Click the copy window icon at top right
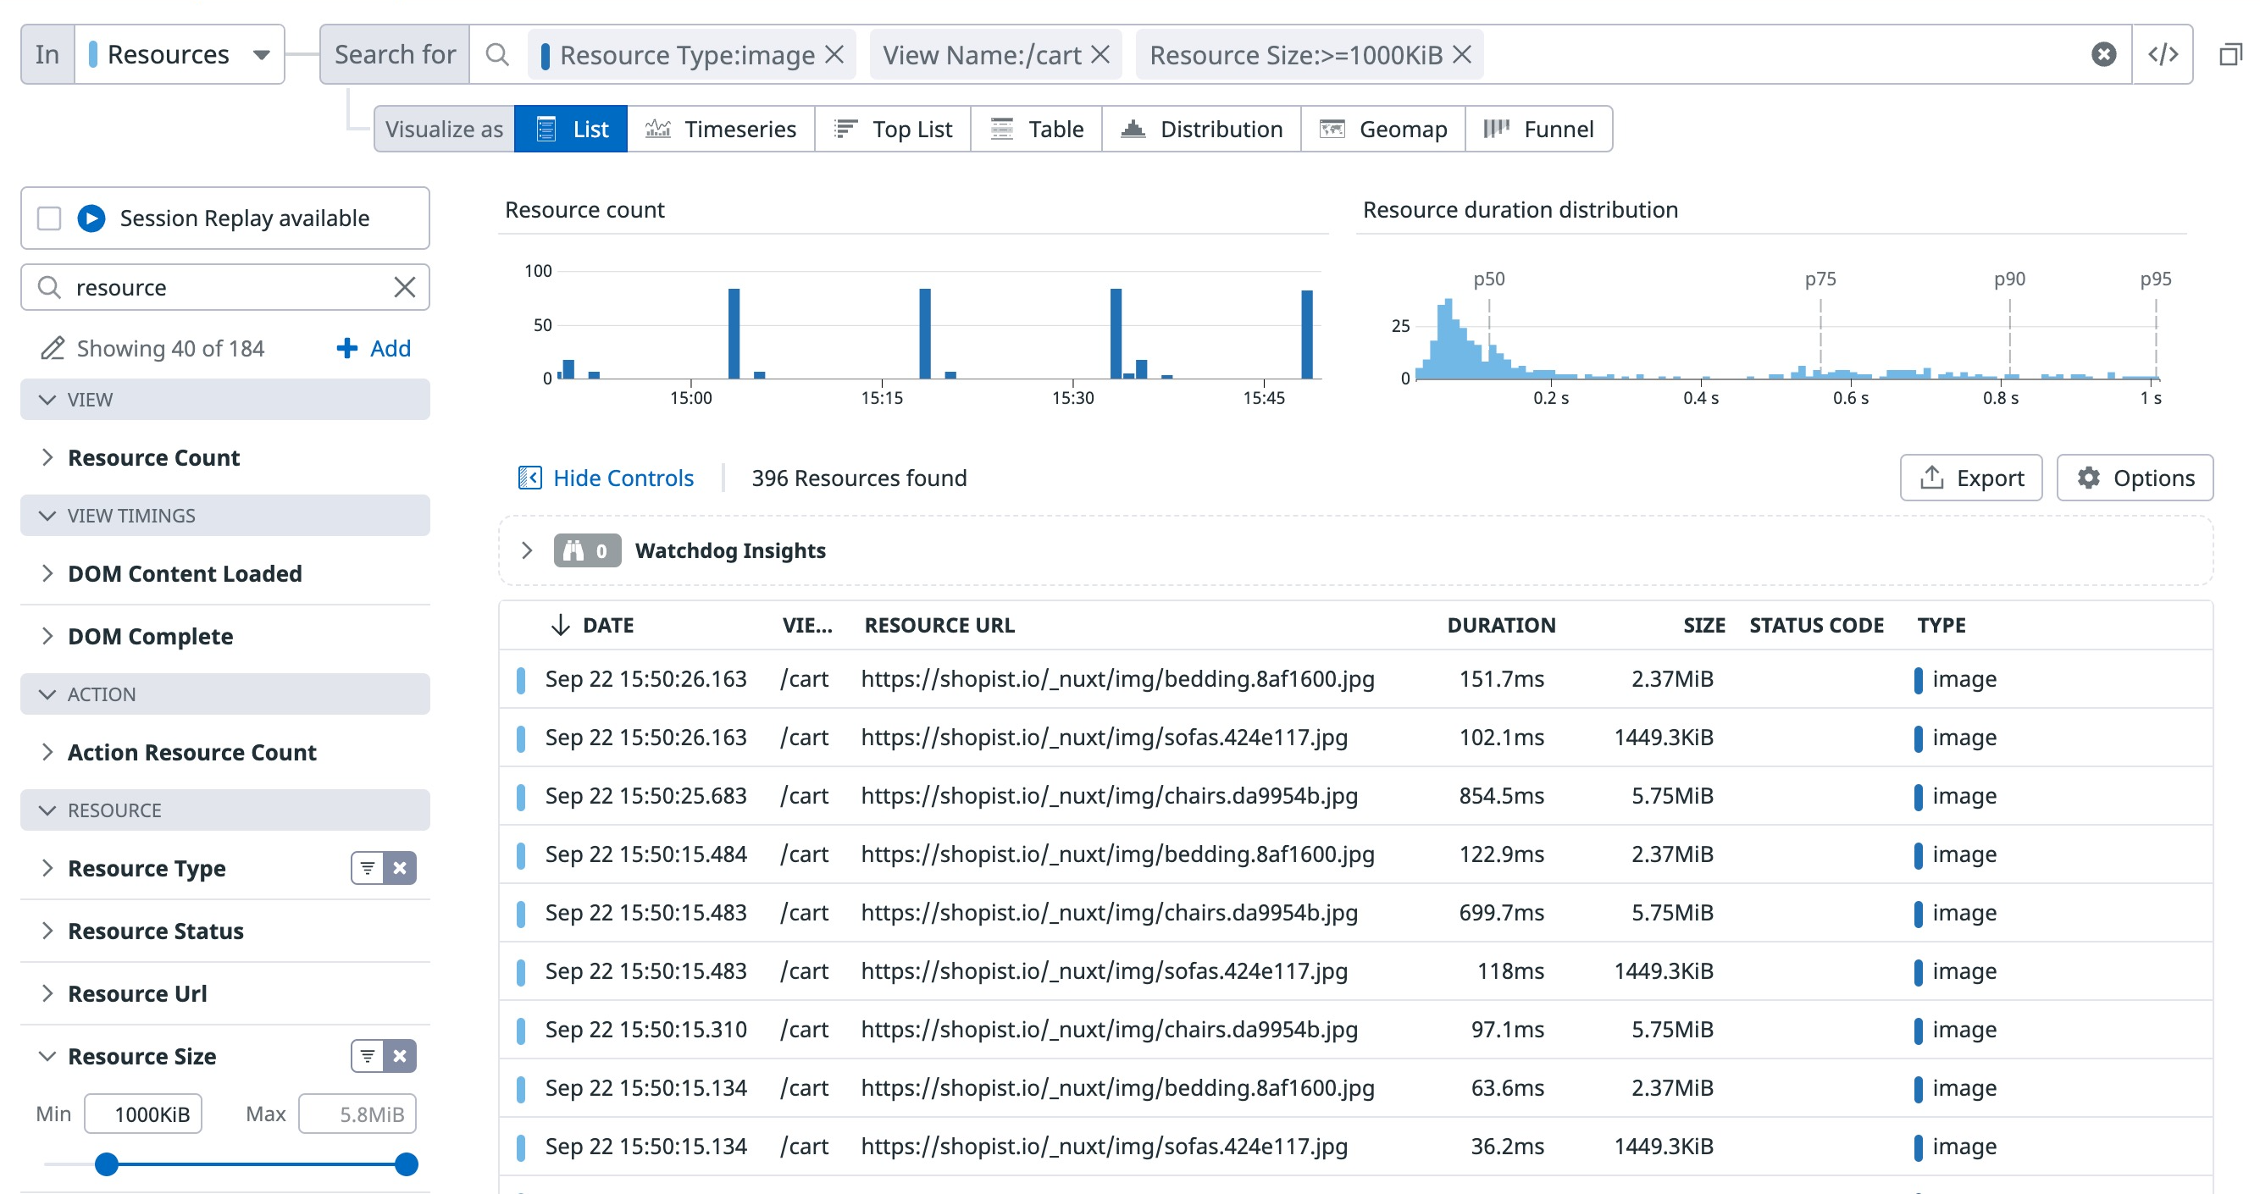This screenshot has width=2260, height=1194. pyautogui.click(x=2230, y=54)
